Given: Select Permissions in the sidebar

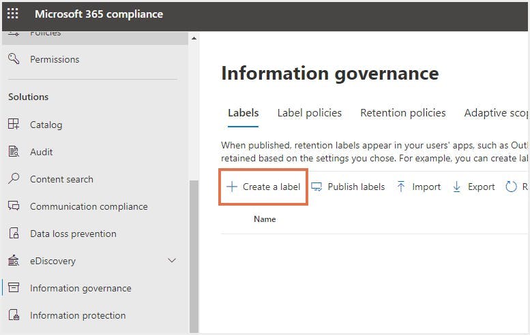Looking at the screenshot, I should pos(55,59).
